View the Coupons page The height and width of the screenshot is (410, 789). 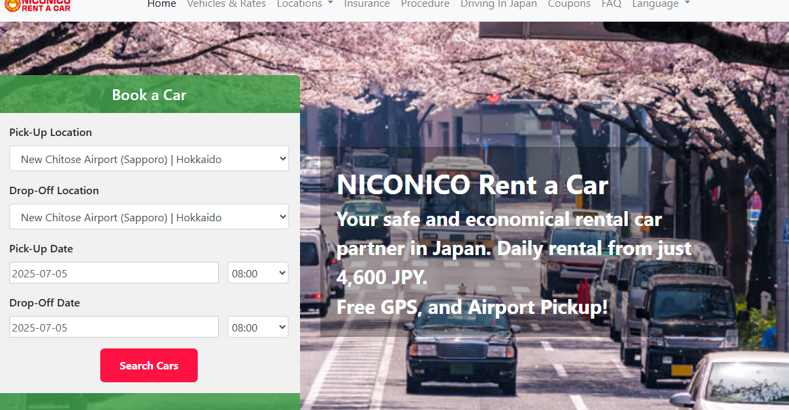[569, 4]
